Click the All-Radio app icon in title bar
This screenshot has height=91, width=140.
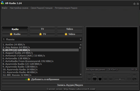click(3, 3)
